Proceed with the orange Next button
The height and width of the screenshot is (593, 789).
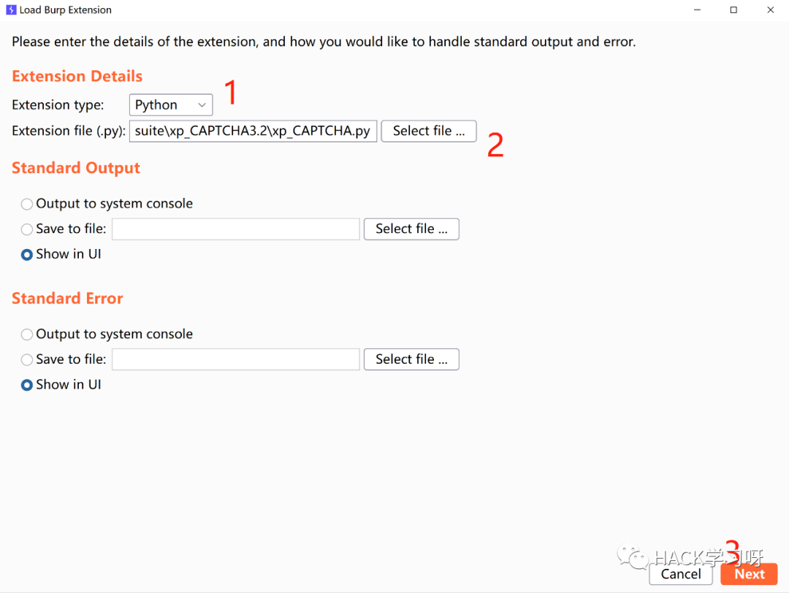(749, 574)
